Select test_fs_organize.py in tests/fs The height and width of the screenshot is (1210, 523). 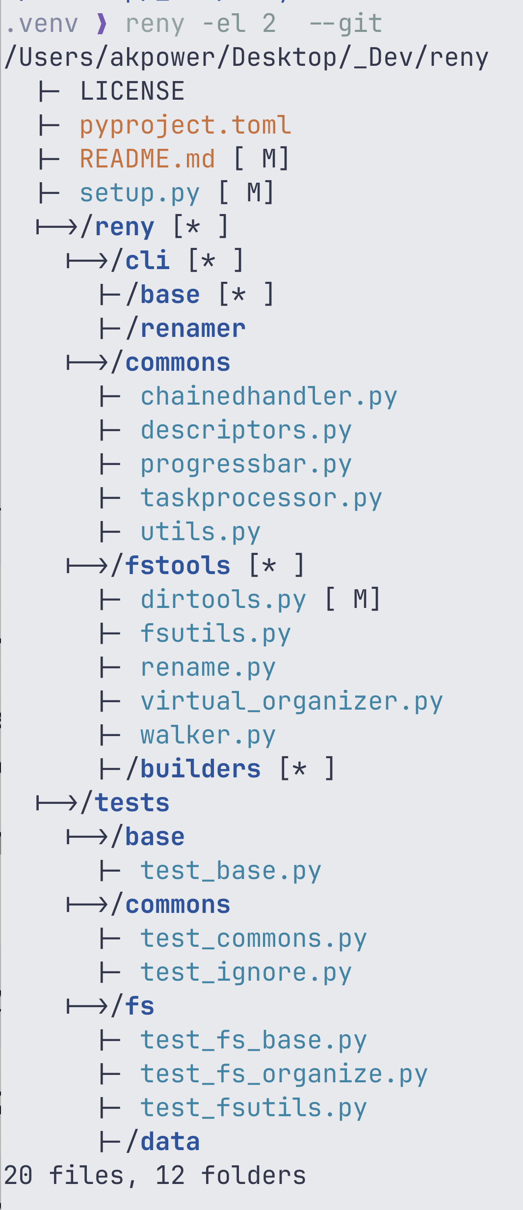[284, 1074]
